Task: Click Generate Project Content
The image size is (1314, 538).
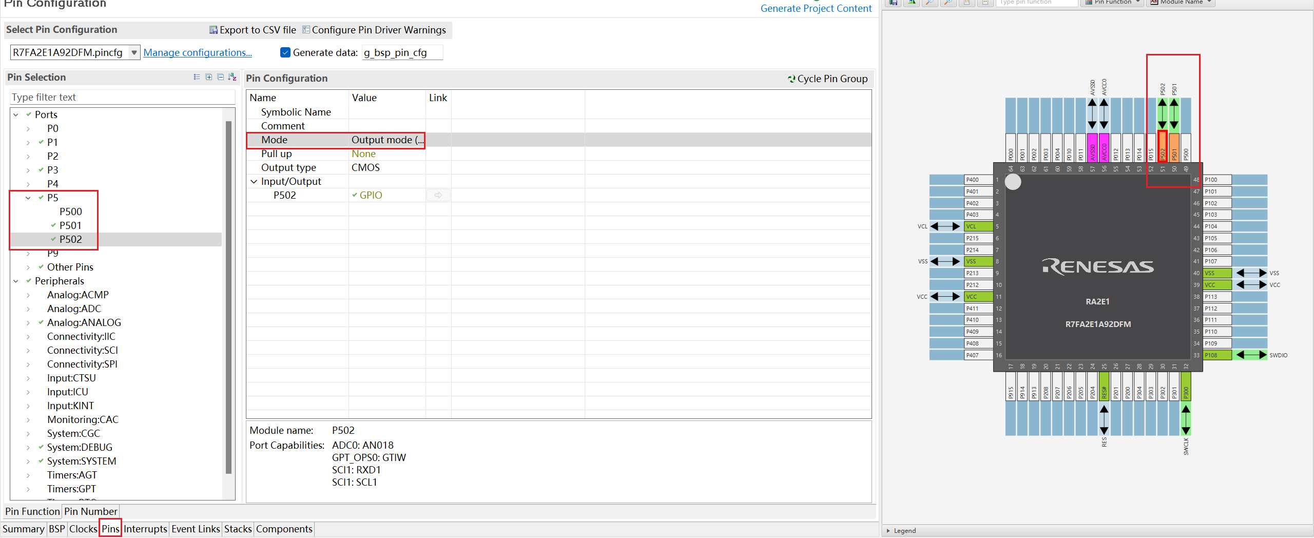Action: coord(816,8)
